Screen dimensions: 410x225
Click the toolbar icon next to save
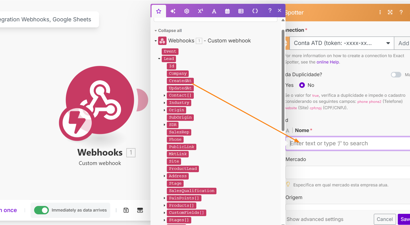(140, 210)
